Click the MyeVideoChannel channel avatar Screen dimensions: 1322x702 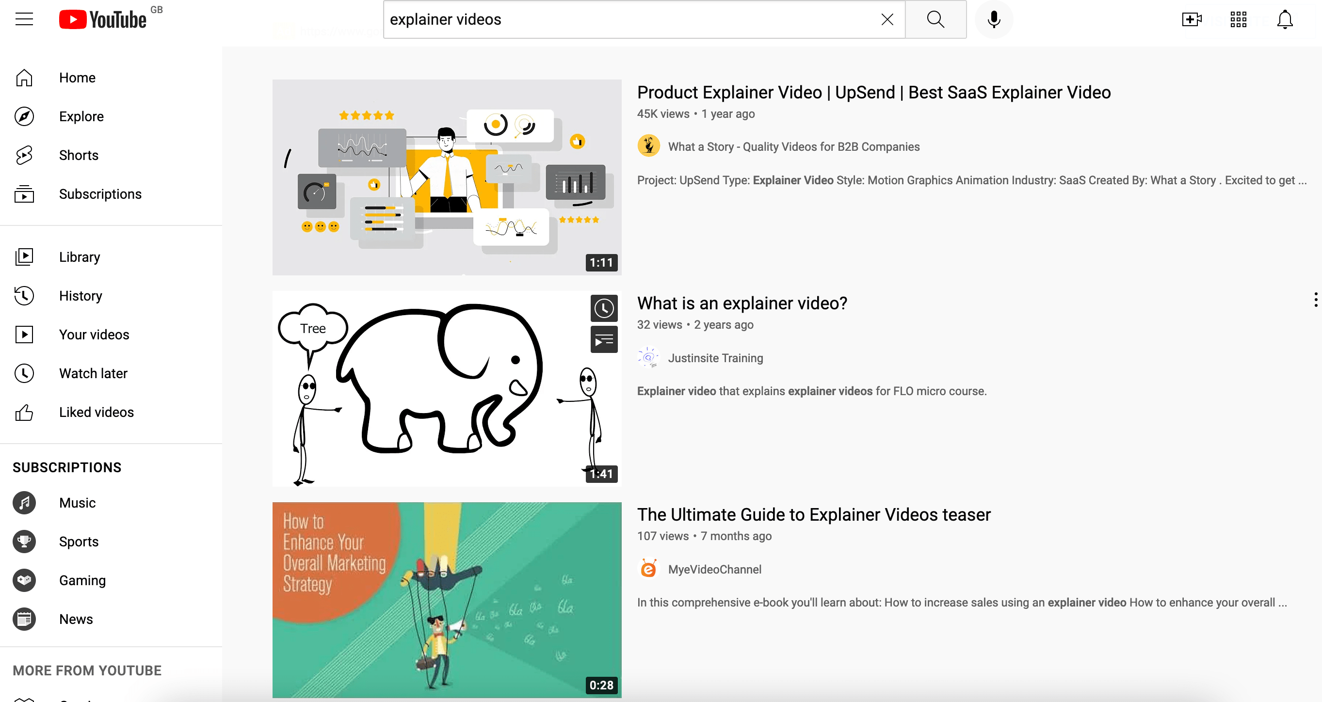(648, 569)
